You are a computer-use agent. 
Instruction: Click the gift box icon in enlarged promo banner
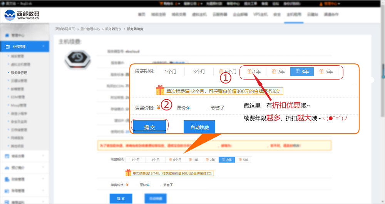click(x=160, y=91)
